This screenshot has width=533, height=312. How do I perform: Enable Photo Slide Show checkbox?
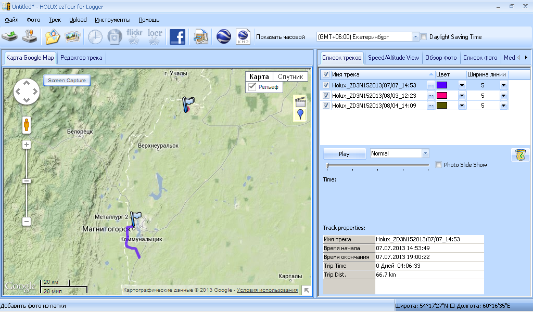[x=438, y=165]
